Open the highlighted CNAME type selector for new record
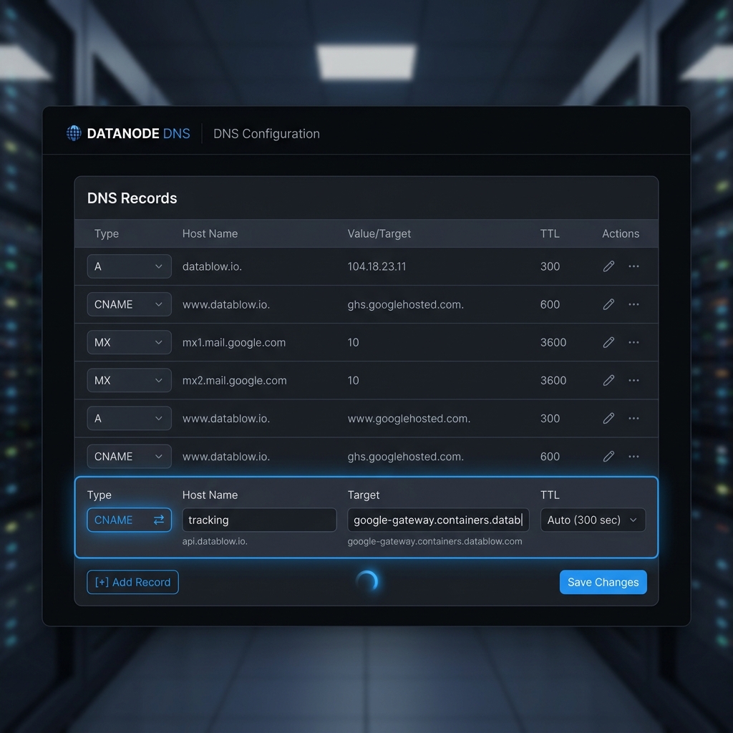733x733 pixels. coord(129,520)
